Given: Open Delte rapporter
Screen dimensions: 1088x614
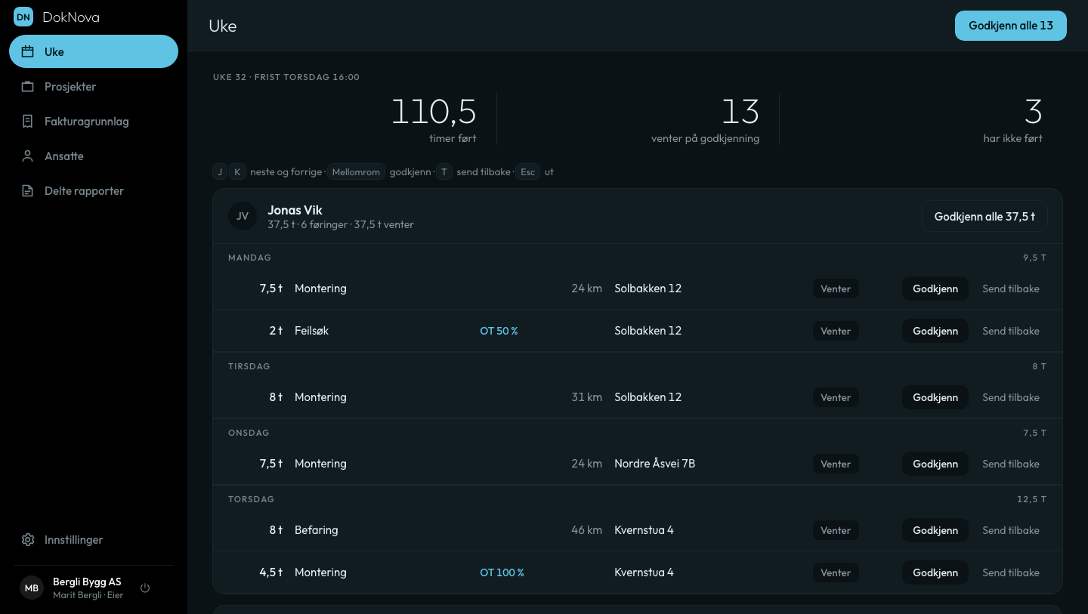Looking at the screenshot, I should (x=94, y=190).
